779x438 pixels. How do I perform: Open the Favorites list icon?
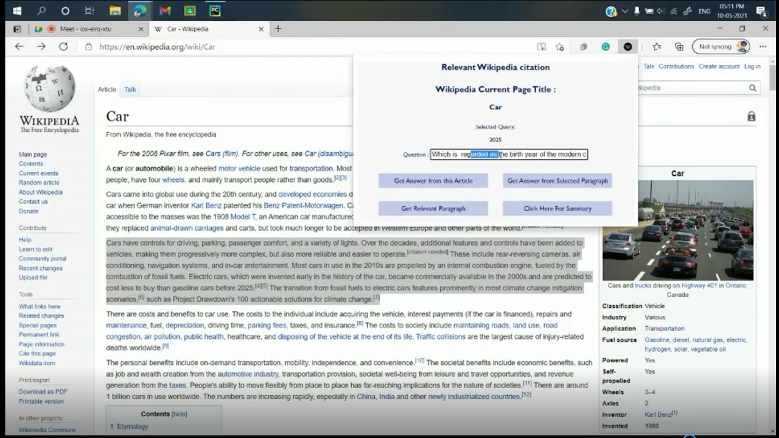point(657,46)
